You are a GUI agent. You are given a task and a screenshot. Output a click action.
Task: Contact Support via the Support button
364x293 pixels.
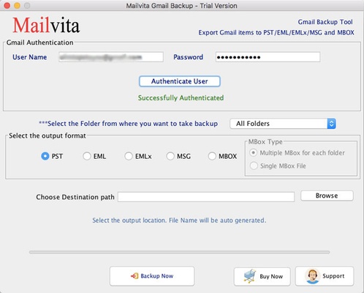click(x=325, y=276)
